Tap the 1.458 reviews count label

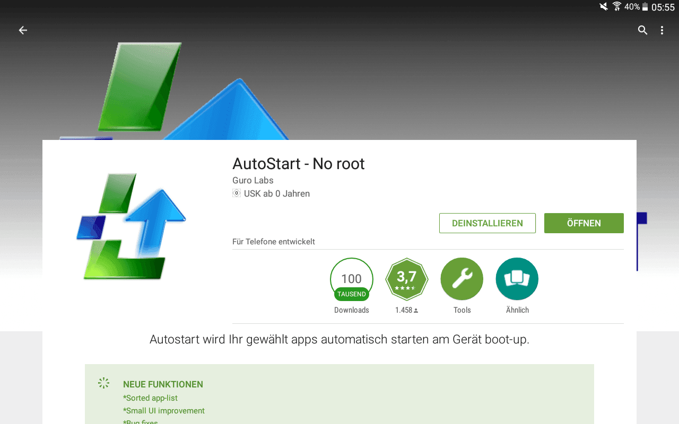(407, 310)
